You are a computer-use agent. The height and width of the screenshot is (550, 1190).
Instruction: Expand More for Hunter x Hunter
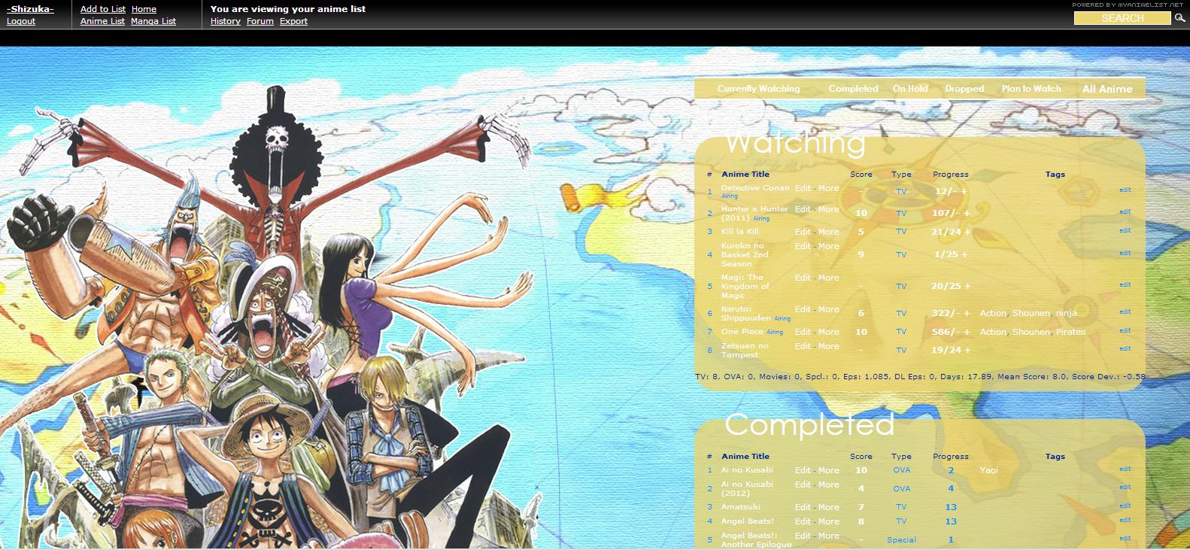pos(828,209)
